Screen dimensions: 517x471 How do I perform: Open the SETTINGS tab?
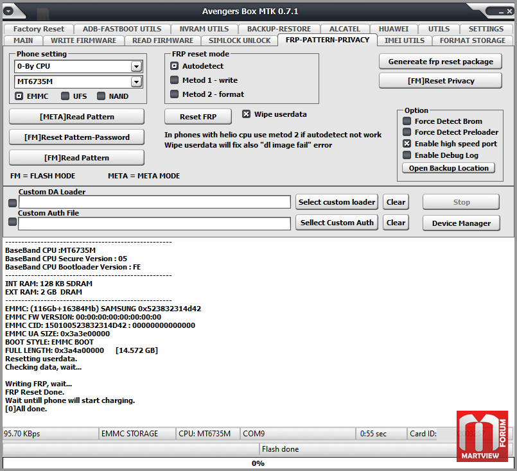pyautogui.click(x=486, y=29)
